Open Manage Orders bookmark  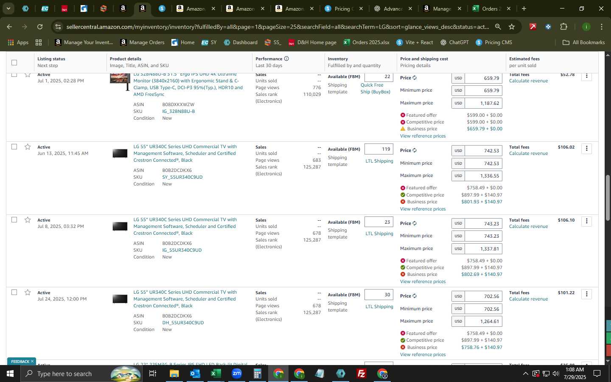point(142,42)
